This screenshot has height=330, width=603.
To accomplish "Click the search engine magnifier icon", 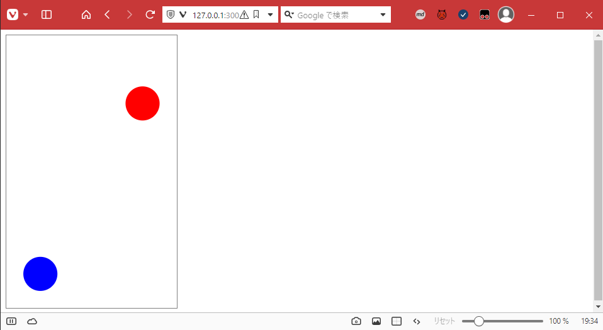I will coord(289,14).
